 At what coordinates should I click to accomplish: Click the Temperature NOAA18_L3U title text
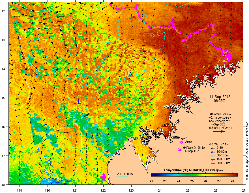tap(194, 170)
